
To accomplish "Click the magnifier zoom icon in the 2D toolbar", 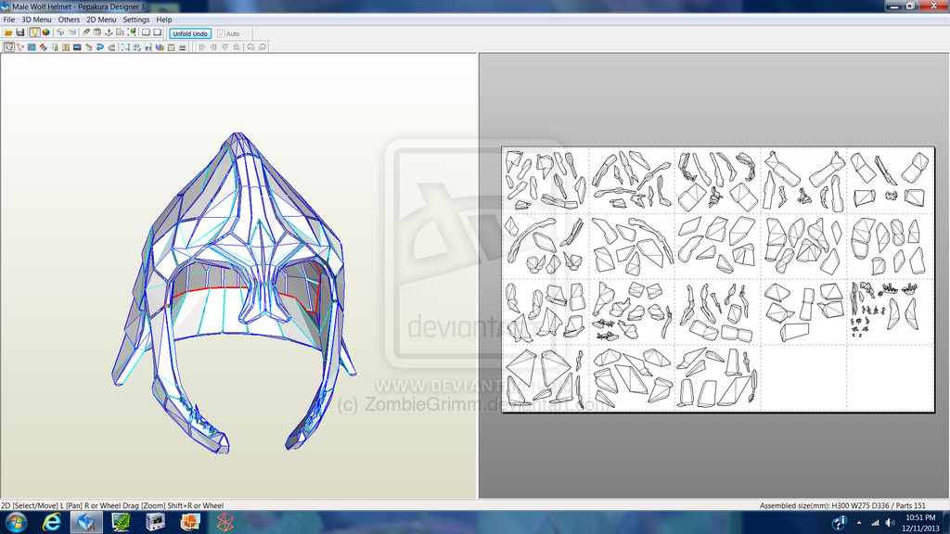I will (x=125, y=46).
